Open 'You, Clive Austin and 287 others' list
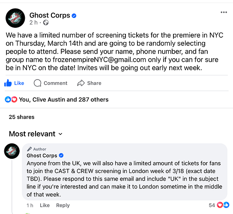 pyautogui.click(x=64, y=99)
